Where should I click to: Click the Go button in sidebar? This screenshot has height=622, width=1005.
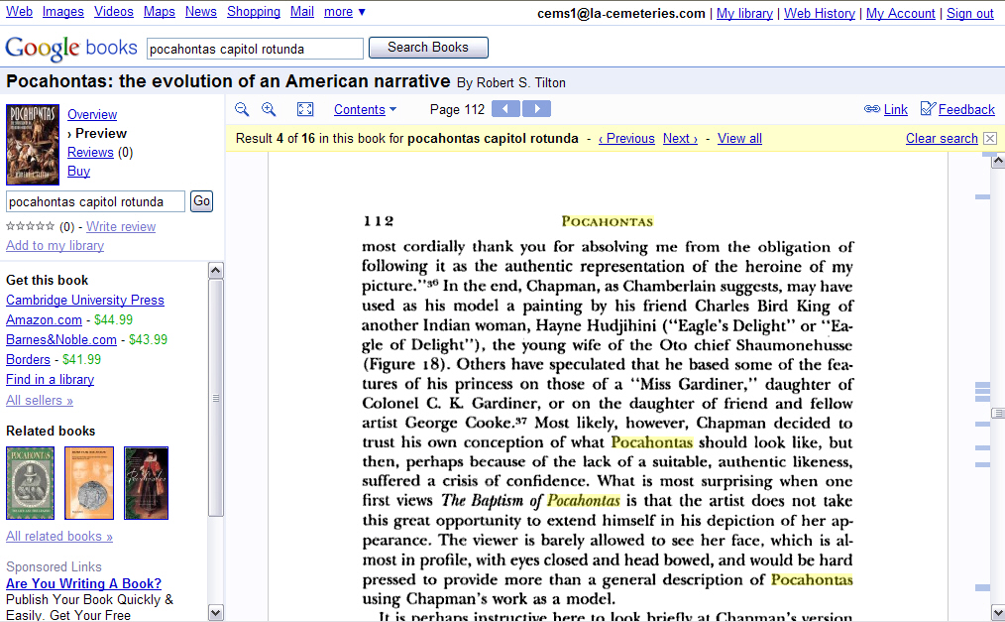tap(201, 201)
